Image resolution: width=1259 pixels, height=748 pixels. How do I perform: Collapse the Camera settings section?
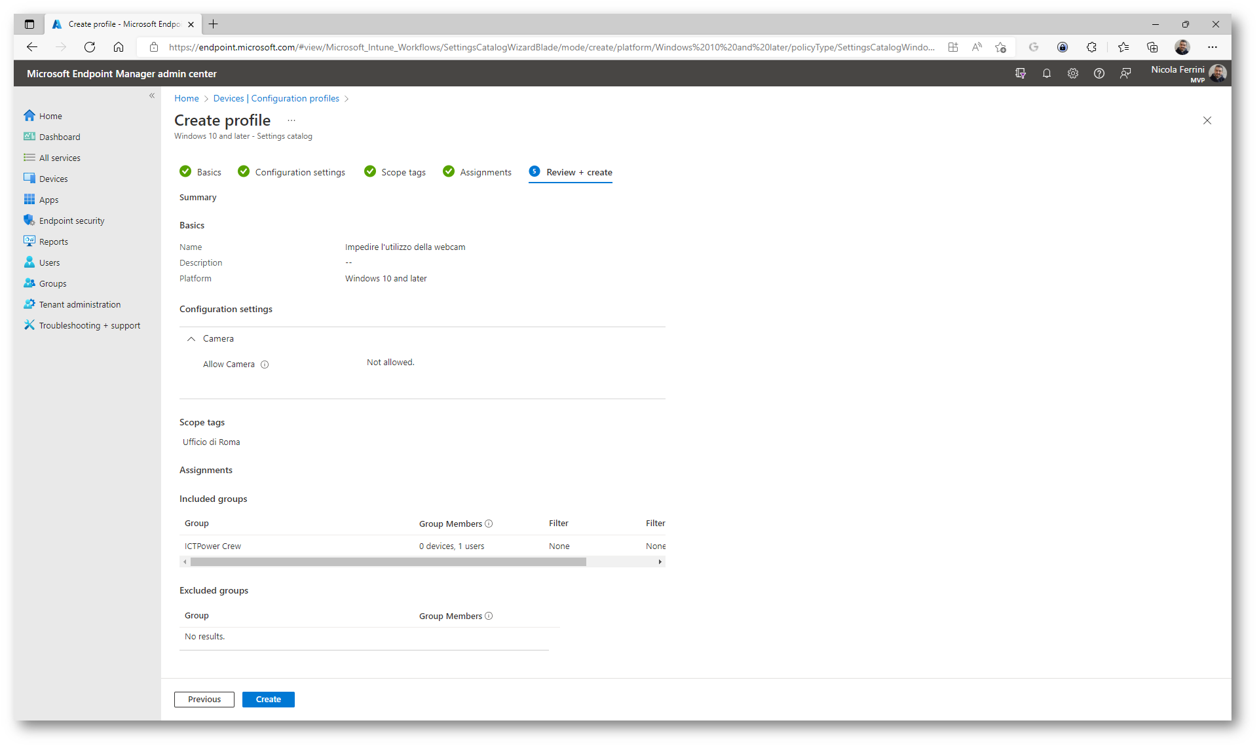click(191, 338)
